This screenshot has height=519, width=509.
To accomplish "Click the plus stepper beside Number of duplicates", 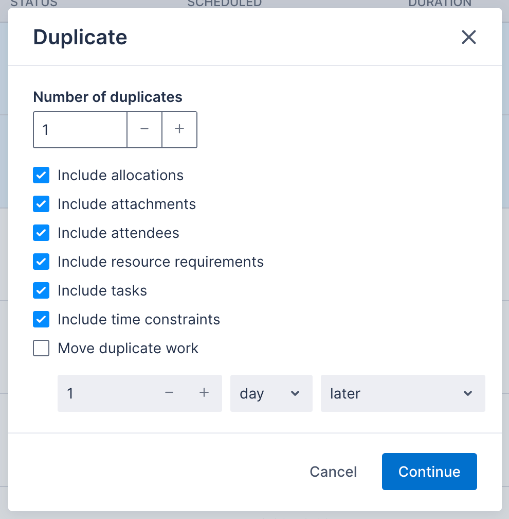I will click(179, 130).
